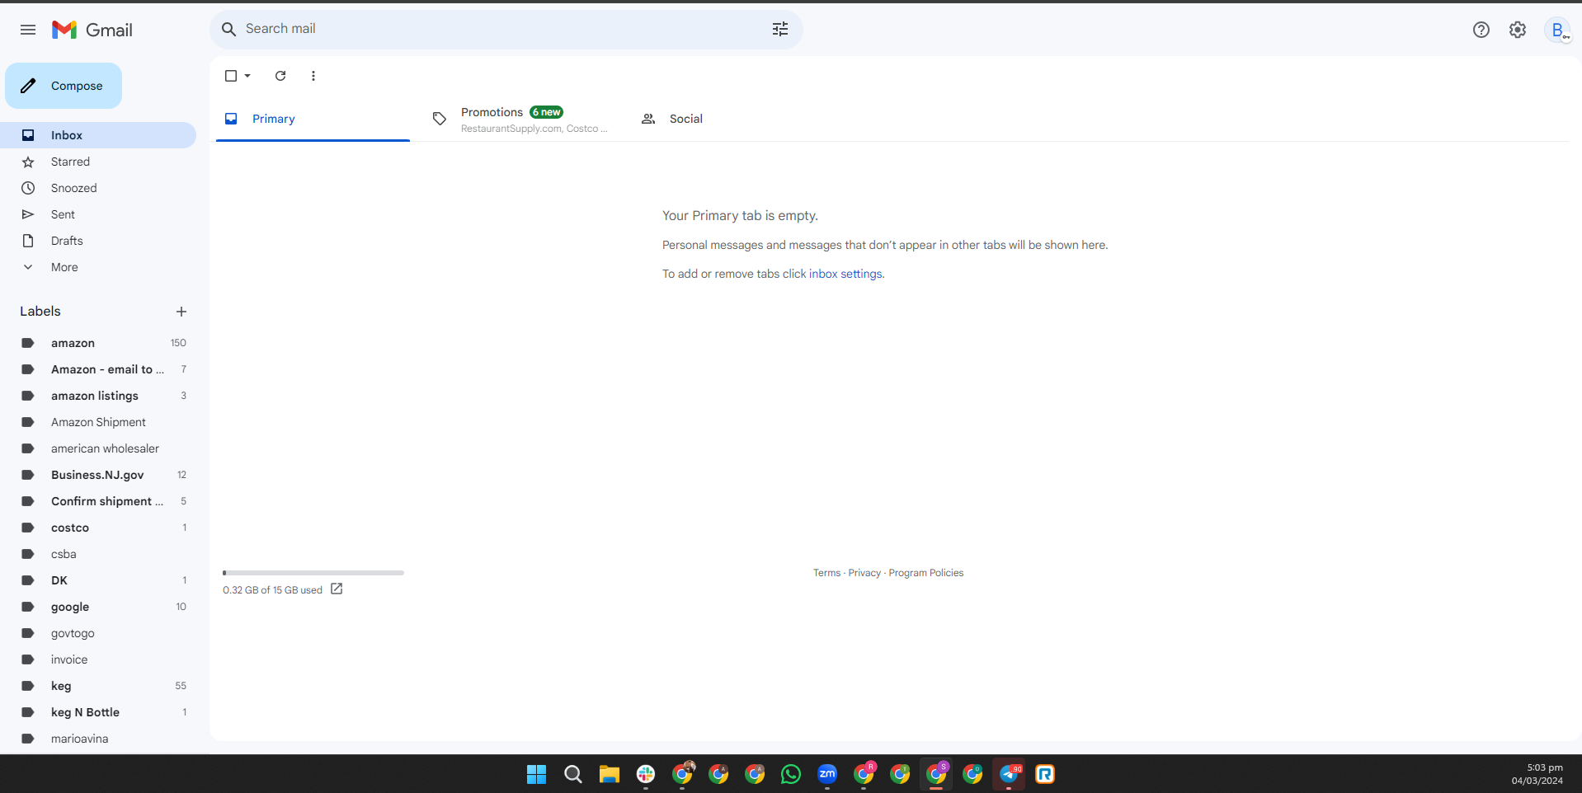Open the Sent folder
Image resolution: width=1582 pixels, height=793 pixels.
point(98,214)
